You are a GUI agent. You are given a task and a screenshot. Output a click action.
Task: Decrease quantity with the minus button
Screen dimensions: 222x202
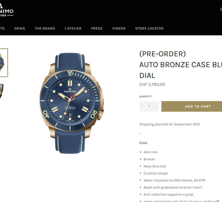[x=142, y=107]
